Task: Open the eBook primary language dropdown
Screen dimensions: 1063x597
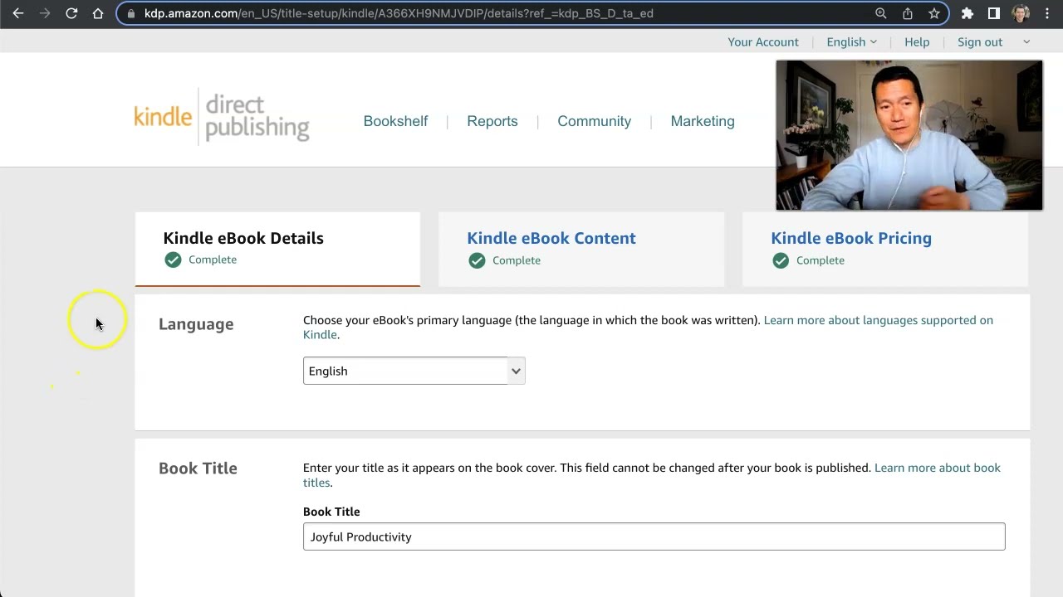Action: pyautogui.click(x=414, y=371)
